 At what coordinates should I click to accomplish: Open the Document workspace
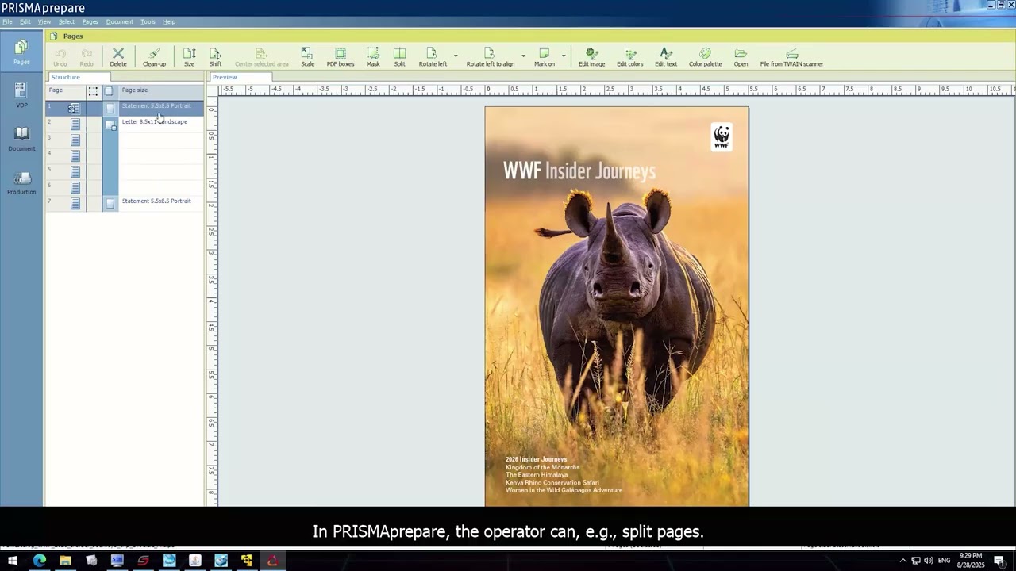point(21,139)
